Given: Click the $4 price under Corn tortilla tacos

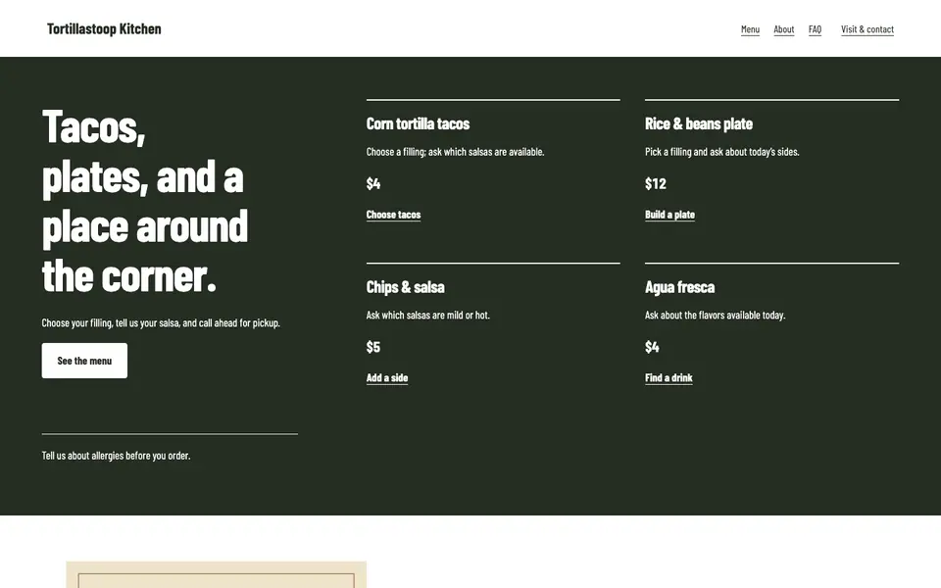Looking at the screenshot, I should pos(373,183).
